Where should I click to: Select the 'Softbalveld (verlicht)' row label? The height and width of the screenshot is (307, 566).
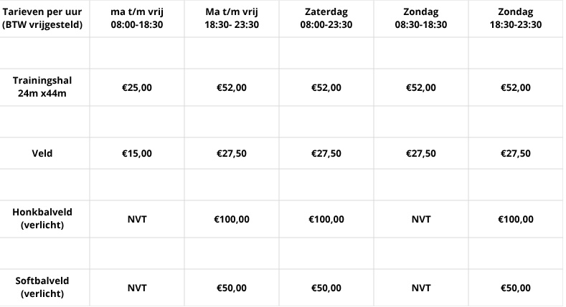coord(42,288)
